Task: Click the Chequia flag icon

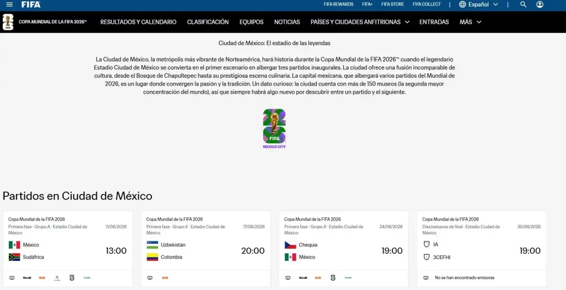Action: [290, 245]
